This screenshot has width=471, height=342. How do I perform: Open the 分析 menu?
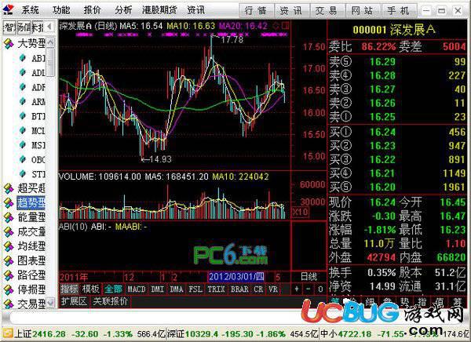[123, 10]
